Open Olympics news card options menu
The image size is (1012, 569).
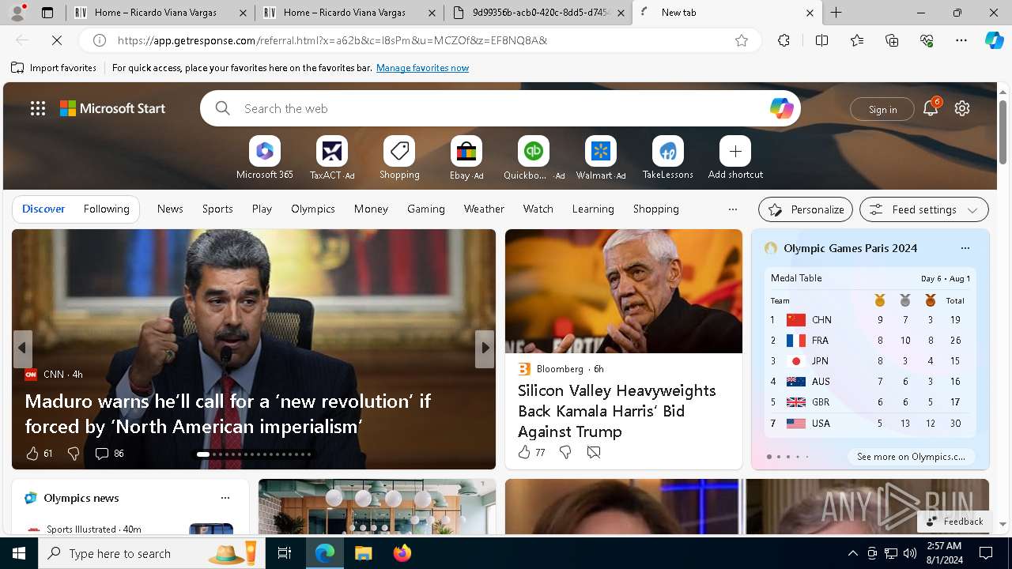[x=225, y=498]
